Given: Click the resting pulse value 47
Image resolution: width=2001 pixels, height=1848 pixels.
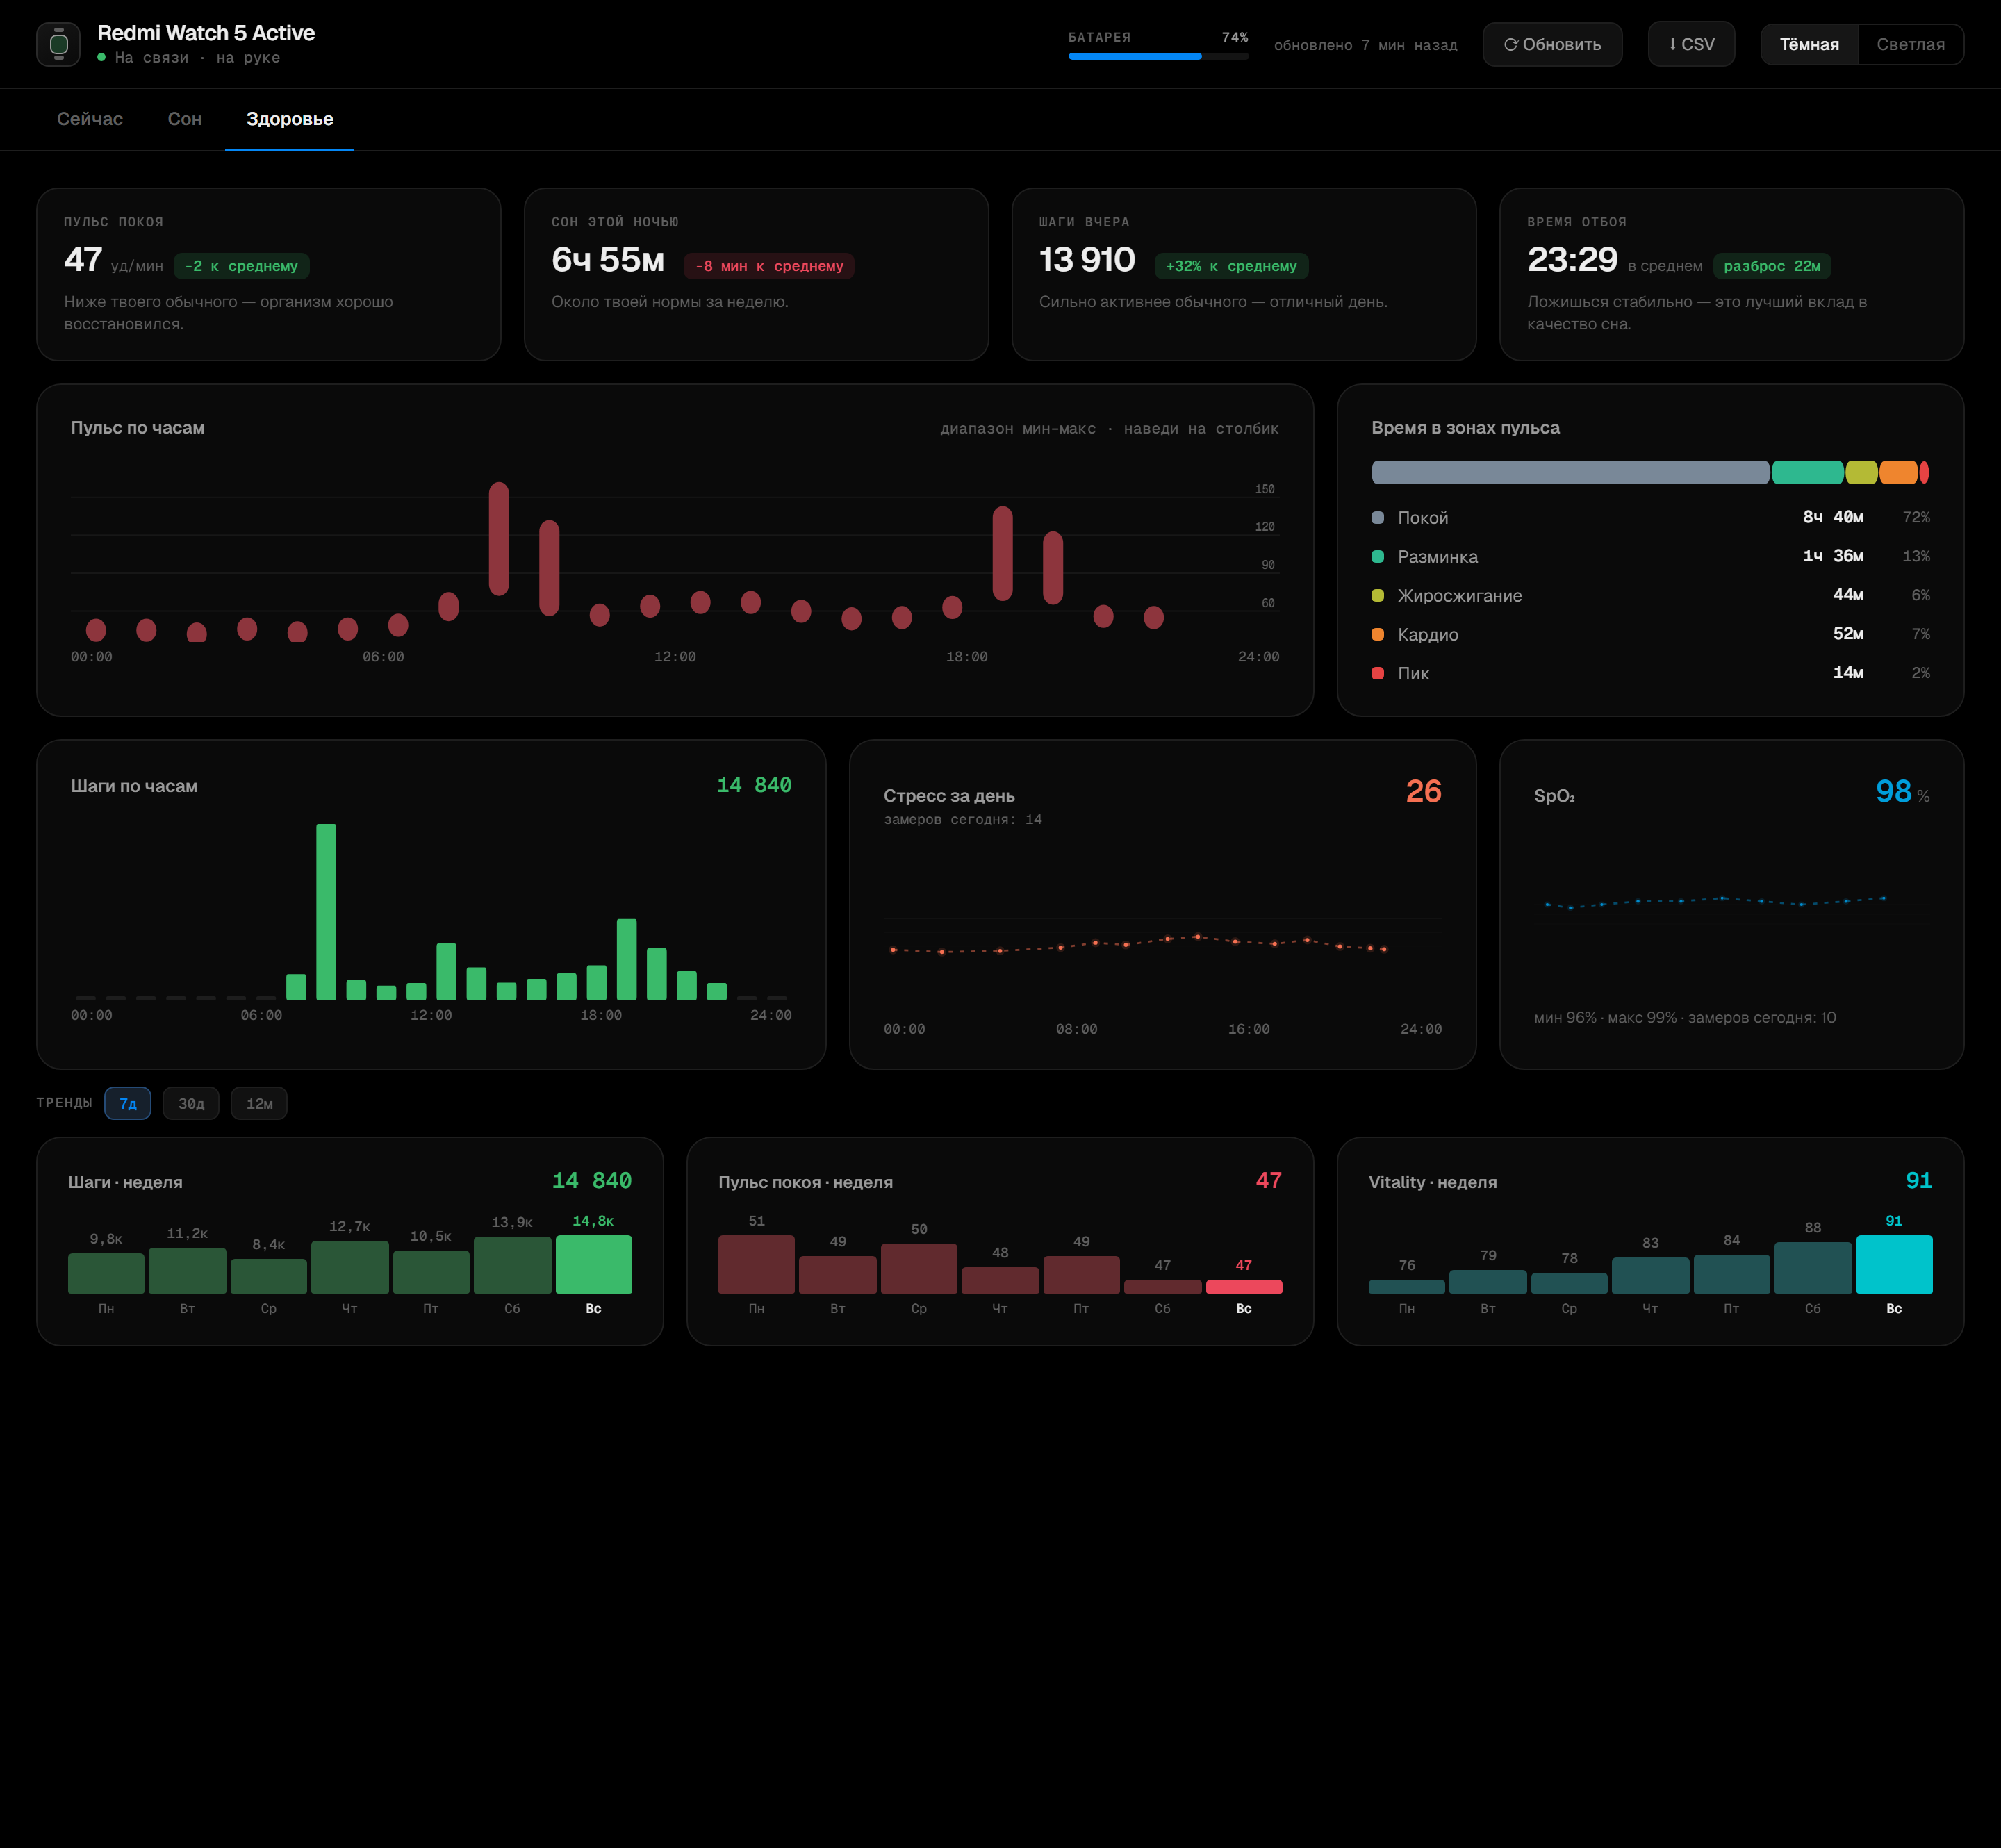Looking at the screenshot, I should click(83, 260).
